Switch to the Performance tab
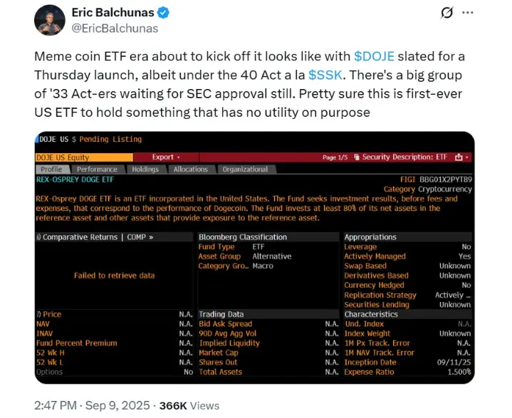The width and height of the screenshot is (512, 418). click(x=97, y=169)
